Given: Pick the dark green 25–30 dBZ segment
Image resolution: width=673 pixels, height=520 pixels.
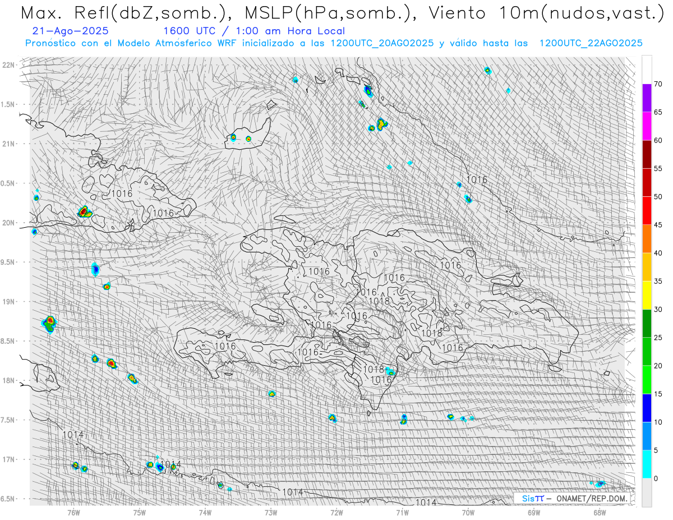Looking at the screenshot, I should click(647, 323).
